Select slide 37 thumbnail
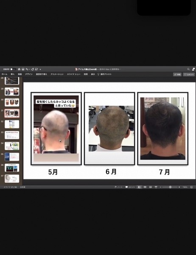 (12, 178)
